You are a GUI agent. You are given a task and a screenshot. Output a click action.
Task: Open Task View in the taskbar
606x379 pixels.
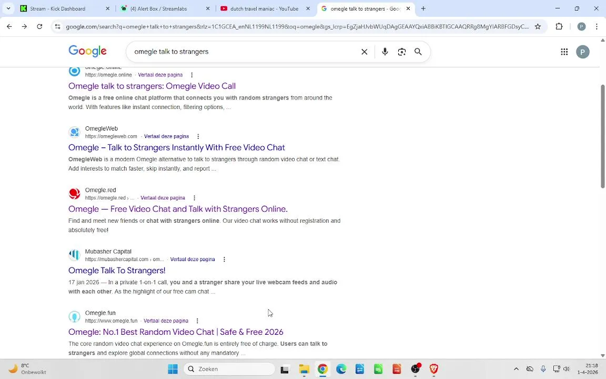click(x=285, y=369)
